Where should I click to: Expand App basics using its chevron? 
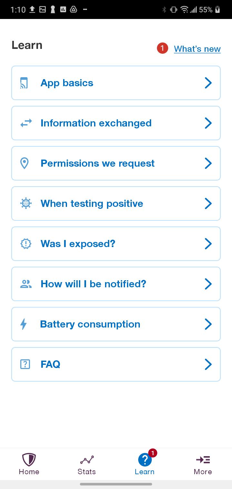[208, 83]
